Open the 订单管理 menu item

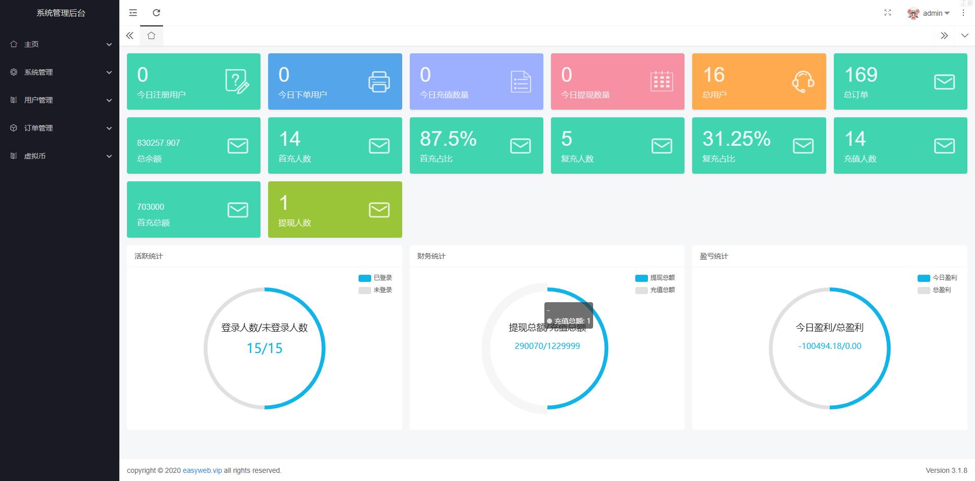(59, 128)
